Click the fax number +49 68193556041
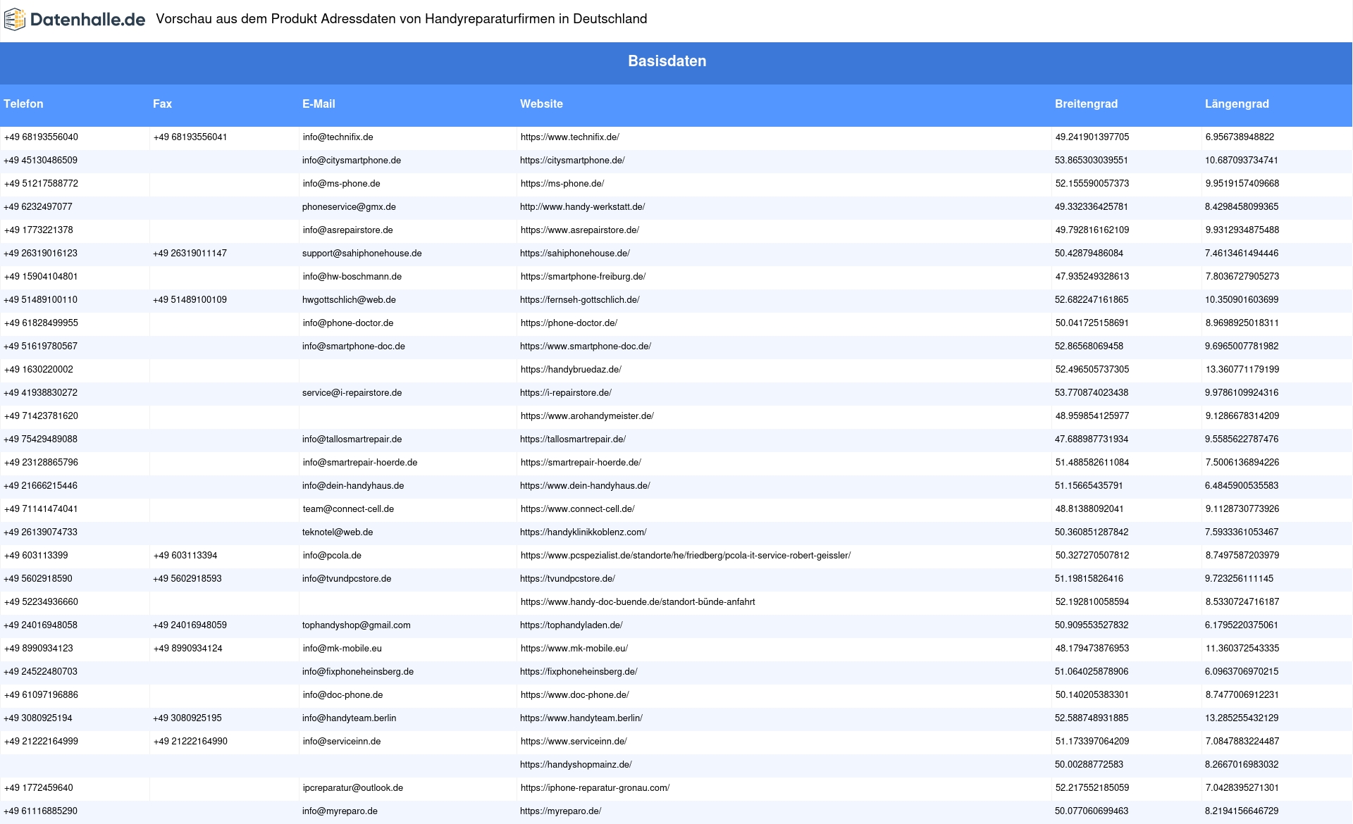Image resolution: width=1353 pixels, height=824 pixels. click(x=190, y=137)
